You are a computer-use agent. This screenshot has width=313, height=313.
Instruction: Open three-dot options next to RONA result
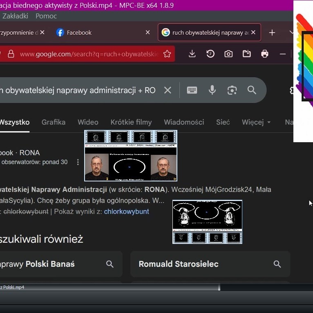tap(78, 162)
